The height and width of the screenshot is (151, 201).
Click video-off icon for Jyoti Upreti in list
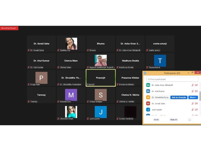tap(196, 110)
